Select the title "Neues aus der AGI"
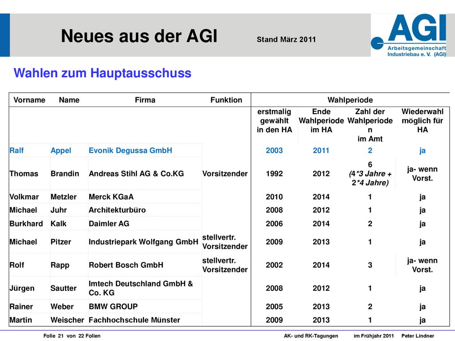 pos(139,36)
